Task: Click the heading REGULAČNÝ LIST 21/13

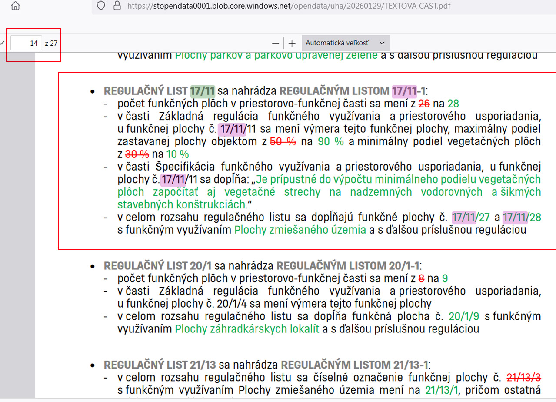Action: tap(160, 365)
